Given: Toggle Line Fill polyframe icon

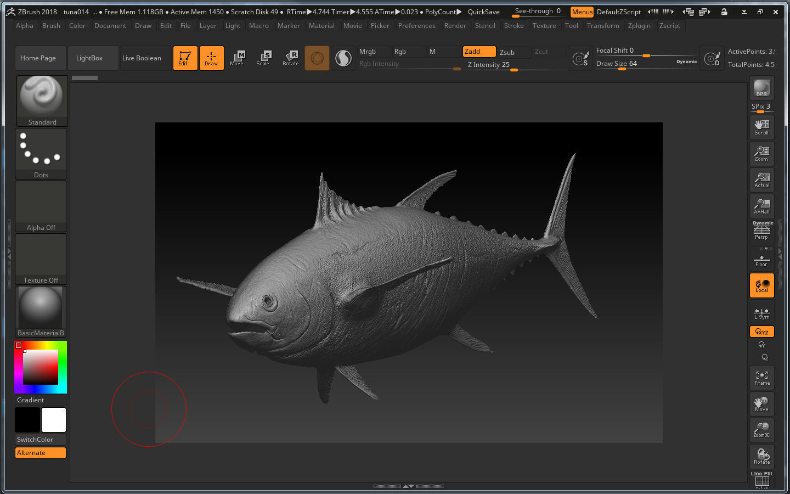Looking at the screenshot, I should tap(761, 480).
